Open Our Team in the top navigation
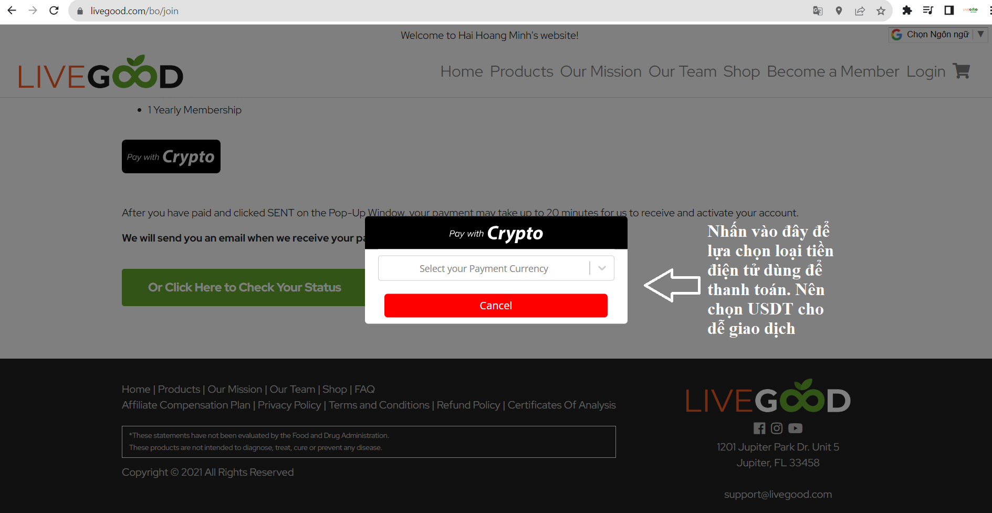The width and height of the screenshot is (992, 513). coord(682,71)
